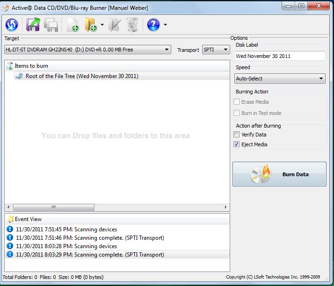Click the horizontal scrollbar thumb

pos(54,207)
